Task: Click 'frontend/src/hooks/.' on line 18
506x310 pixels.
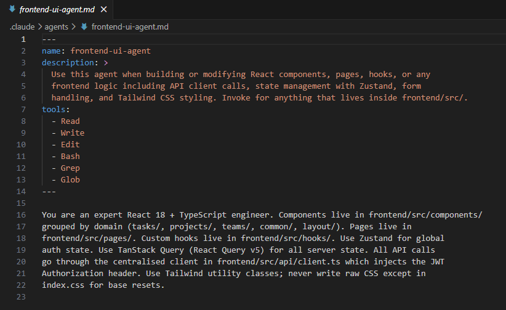Action: 288,239
